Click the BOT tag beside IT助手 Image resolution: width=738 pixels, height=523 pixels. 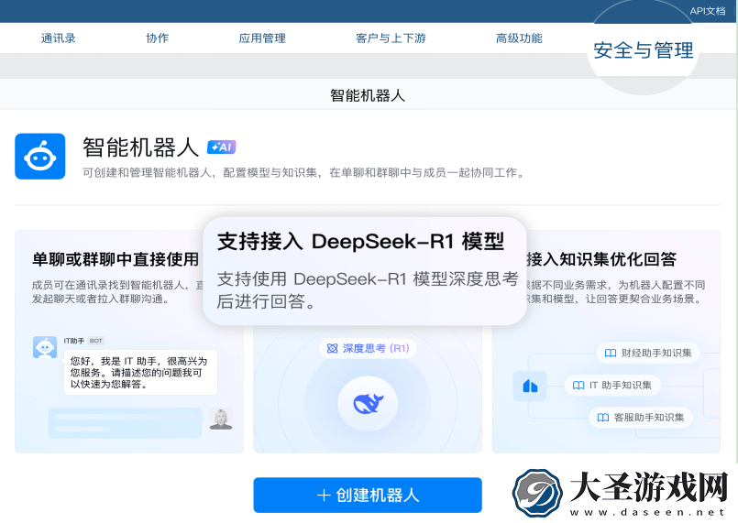[96, 341]
